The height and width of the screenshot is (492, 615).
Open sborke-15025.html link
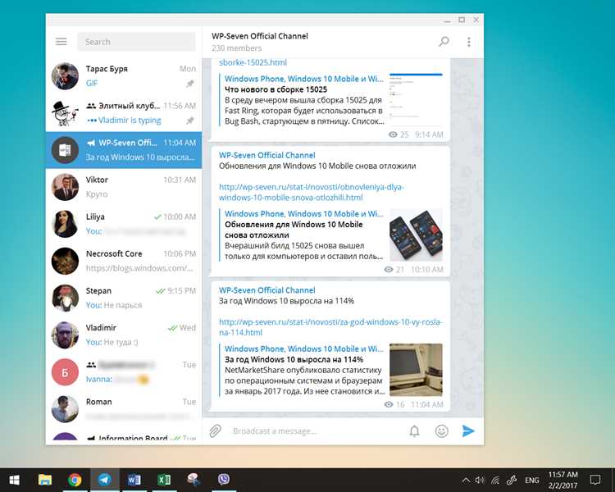pos(253,62)
